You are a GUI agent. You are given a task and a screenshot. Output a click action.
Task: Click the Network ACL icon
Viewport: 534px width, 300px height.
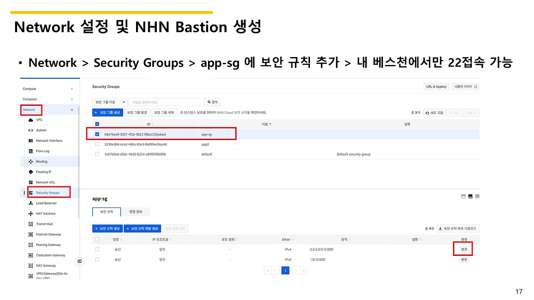click(x=30, y=182)
